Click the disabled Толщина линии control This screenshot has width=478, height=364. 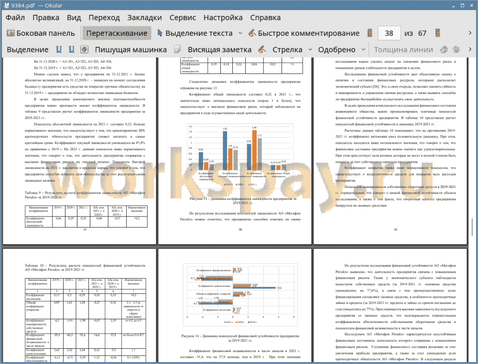pyautogui.click(x=403, y=50)
